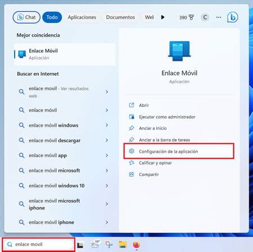This screenshot has height=252, width=253.
Task: Select 'enlace móvil microsoft iphone' suggestion
Action: pos(65,204)
